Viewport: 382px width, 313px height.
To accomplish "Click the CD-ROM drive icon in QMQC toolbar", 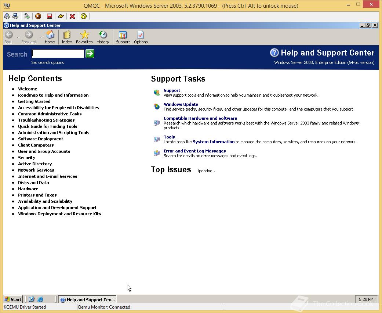I will (7, 16).
